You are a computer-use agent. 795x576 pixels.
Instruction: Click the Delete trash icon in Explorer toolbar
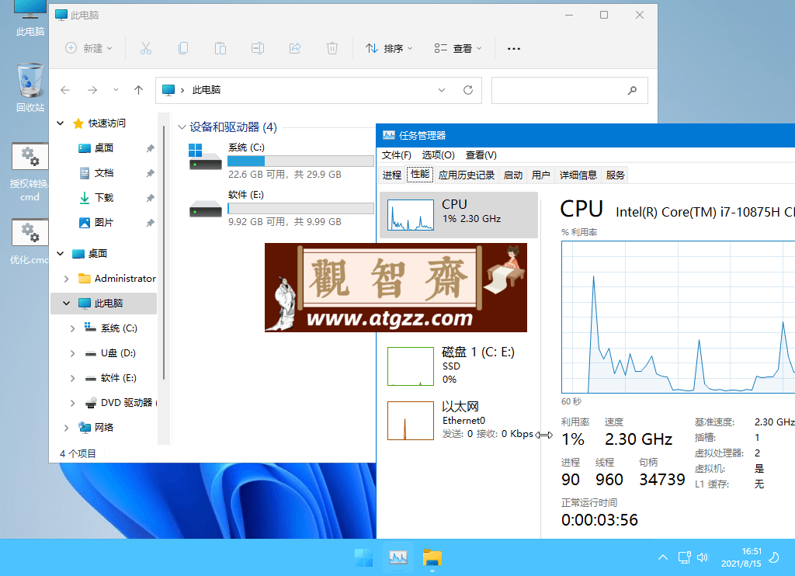coord(332,48)
